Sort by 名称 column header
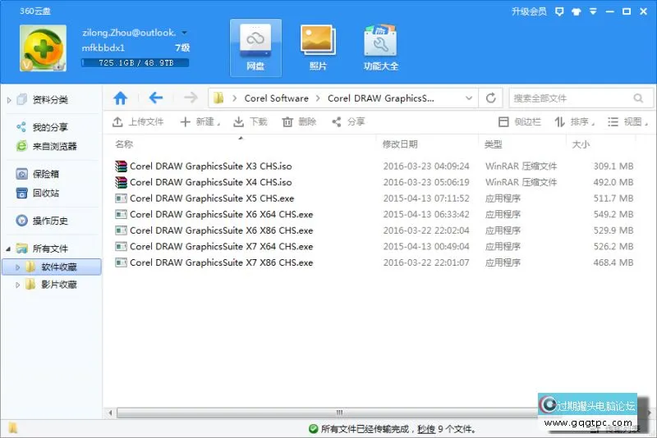The width and height of the screenshot is (657, 438). click(x=124, y=144)
